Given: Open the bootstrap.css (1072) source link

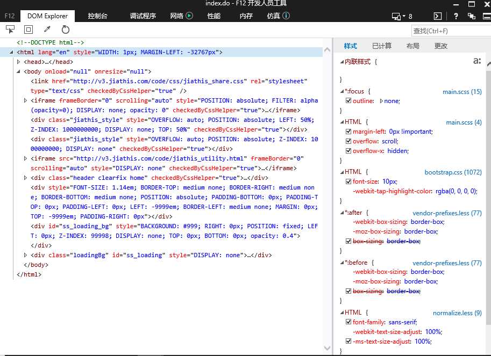Looking at the screenshot, I should click(x=453, y=172).
